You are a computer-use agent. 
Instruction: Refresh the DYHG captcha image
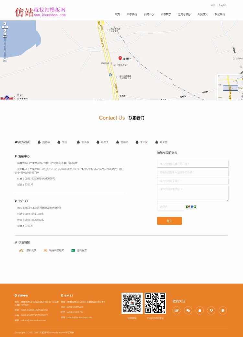coord(191,207)
